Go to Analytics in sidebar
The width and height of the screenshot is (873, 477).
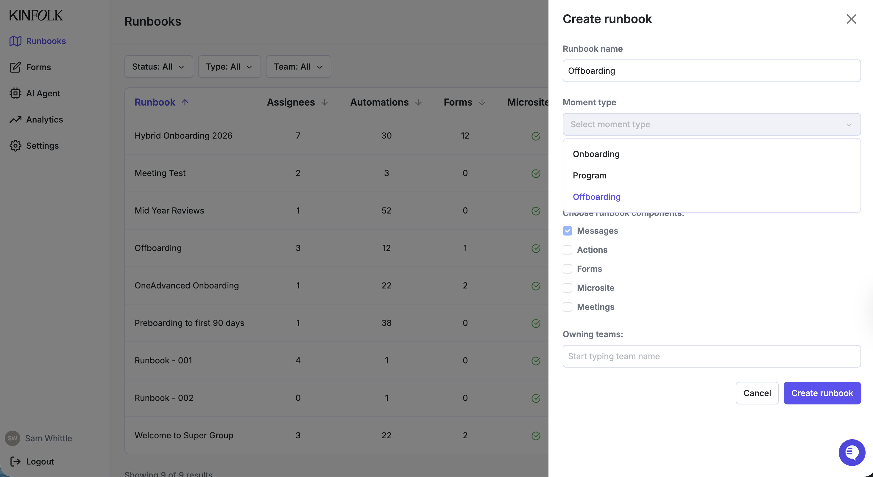point(44,120)
